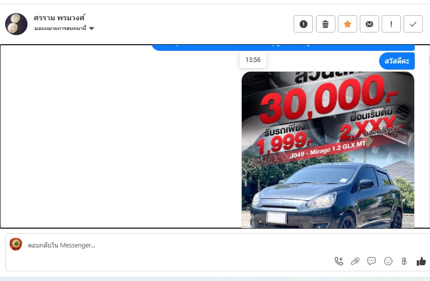Open contact name ศรราม พรมวงศ์
Image resolution: width=430 pixels, height=281 pixels.
59,18
